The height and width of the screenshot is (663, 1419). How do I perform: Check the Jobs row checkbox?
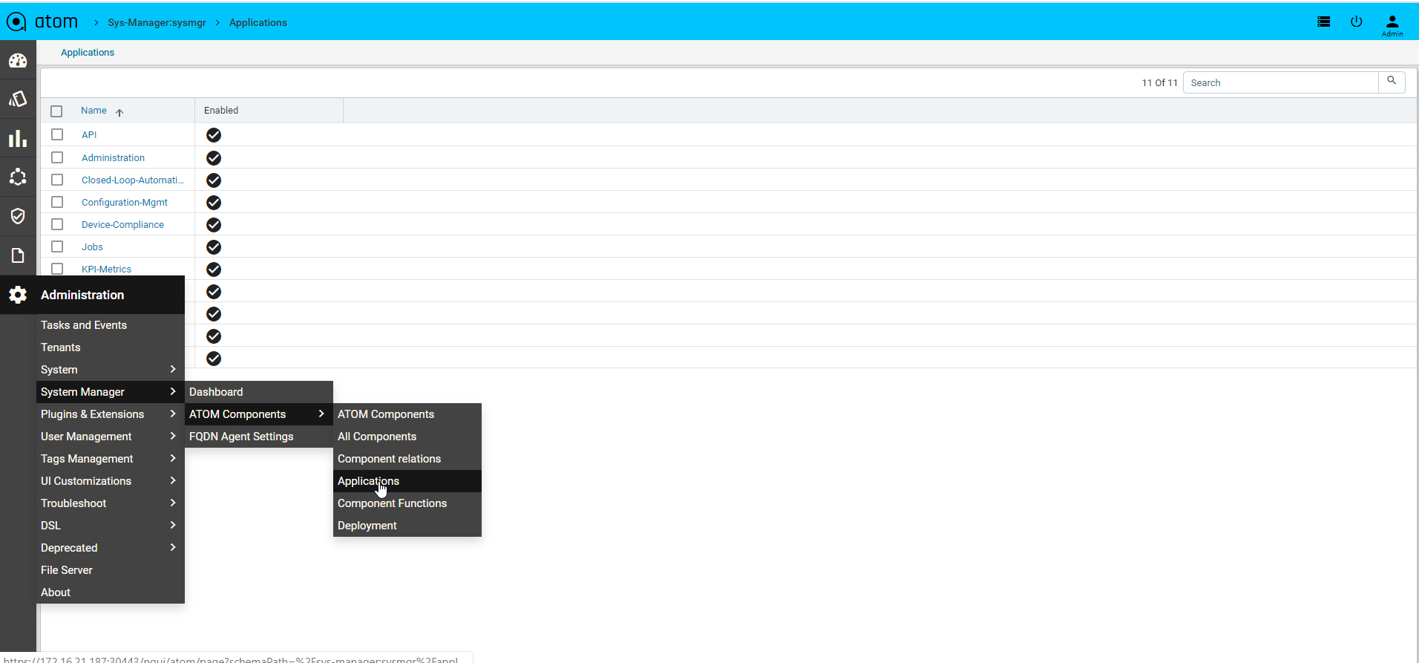(57, 246)
